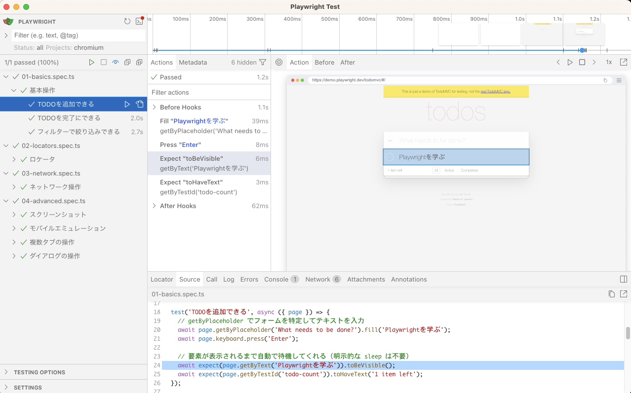Click the 1x playback speed control
631x393 pixels.
coord(609,63)
